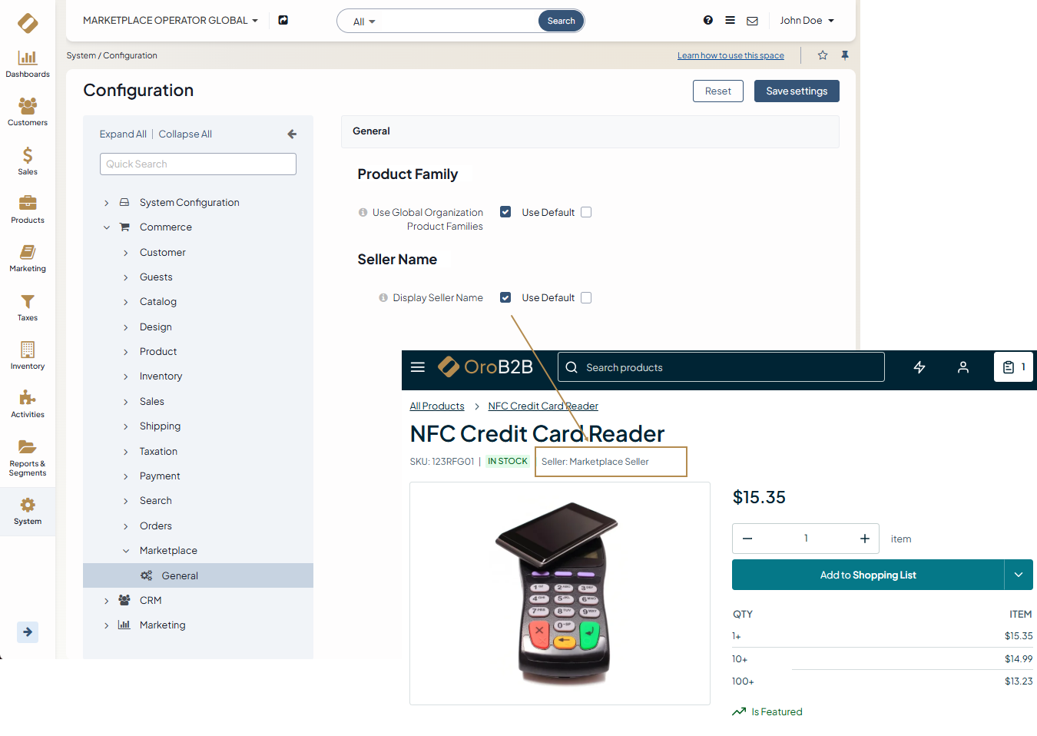
Task: Open the Learn how to use this space link
Action: coord(731,55)
